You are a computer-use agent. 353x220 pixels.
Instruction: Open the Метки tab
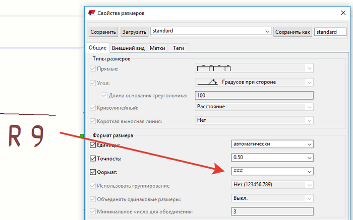pyautogui.click(x=157, y=48)
